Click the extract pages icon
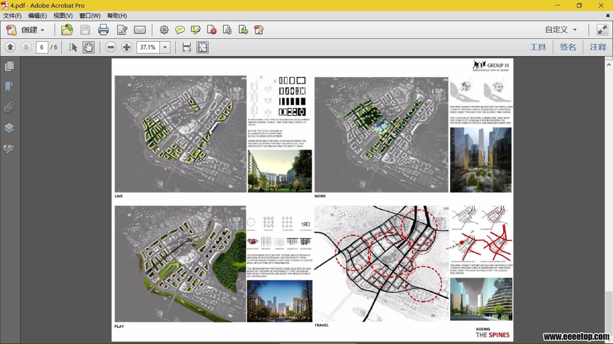 tap(243, 30)
